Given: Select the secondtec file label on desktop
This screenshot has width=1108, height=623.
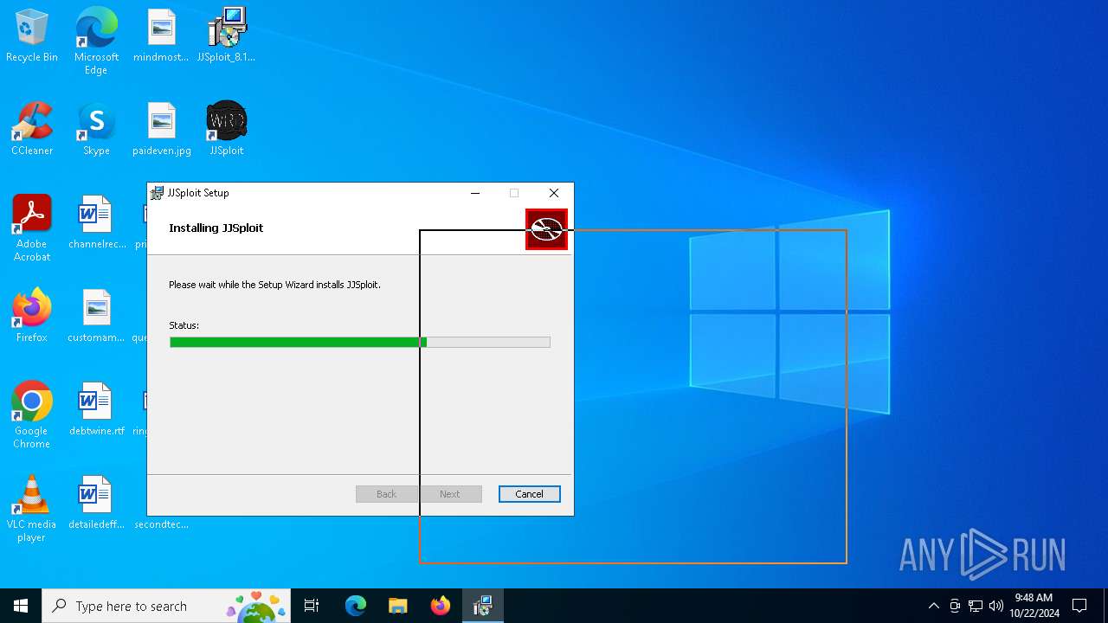Looking at the screenshot, I should pos(161,524).
